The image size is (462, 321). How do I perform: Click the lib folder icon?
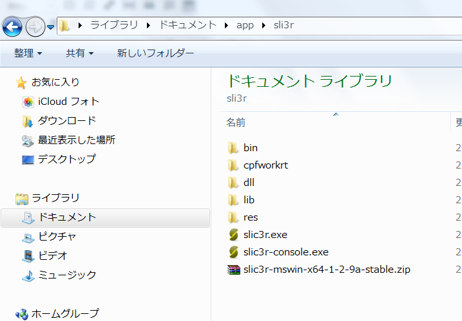(x=233, y=200)
